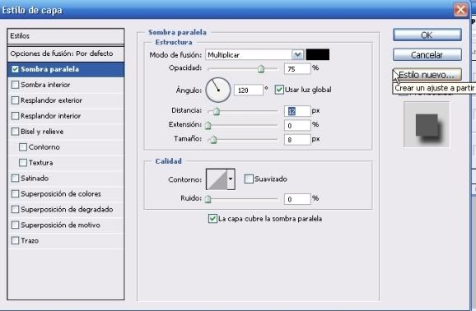Click the angle dial control
Screen dimensions: 476x311
coord(218,91)
